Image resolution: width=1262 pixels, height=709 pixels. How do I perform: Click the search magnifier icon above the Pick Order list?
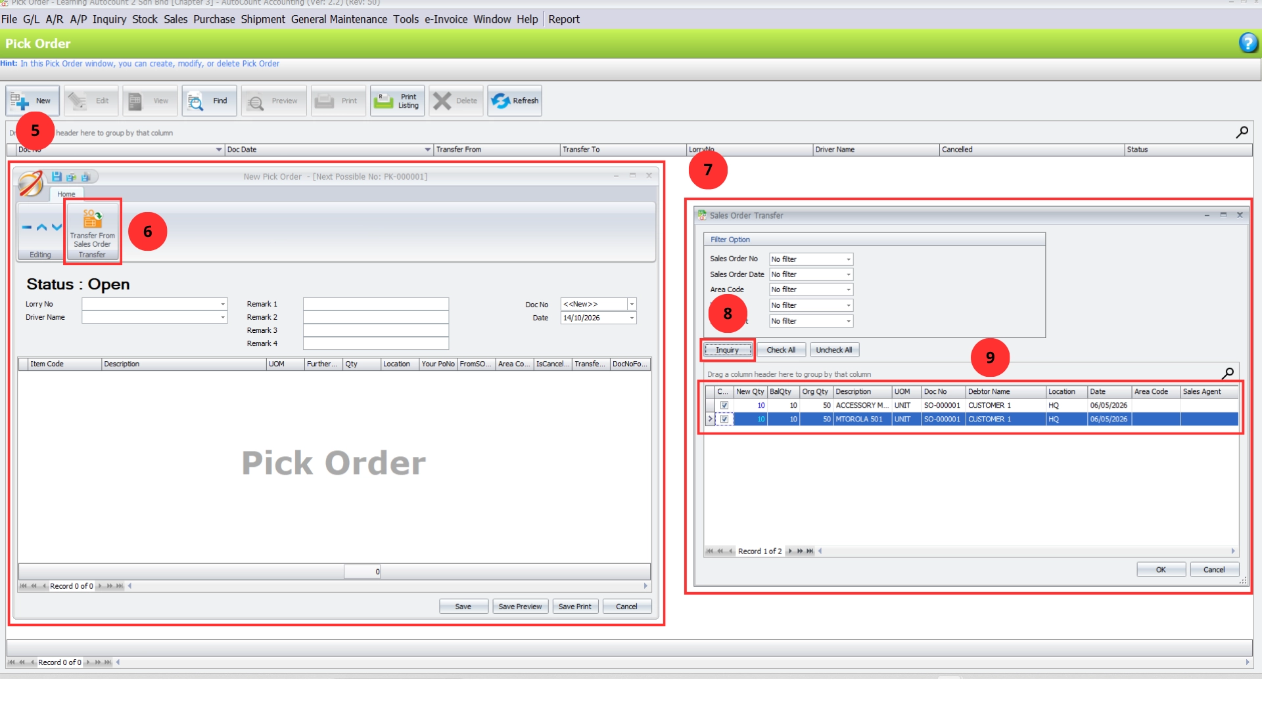(x=1242, y=133)
